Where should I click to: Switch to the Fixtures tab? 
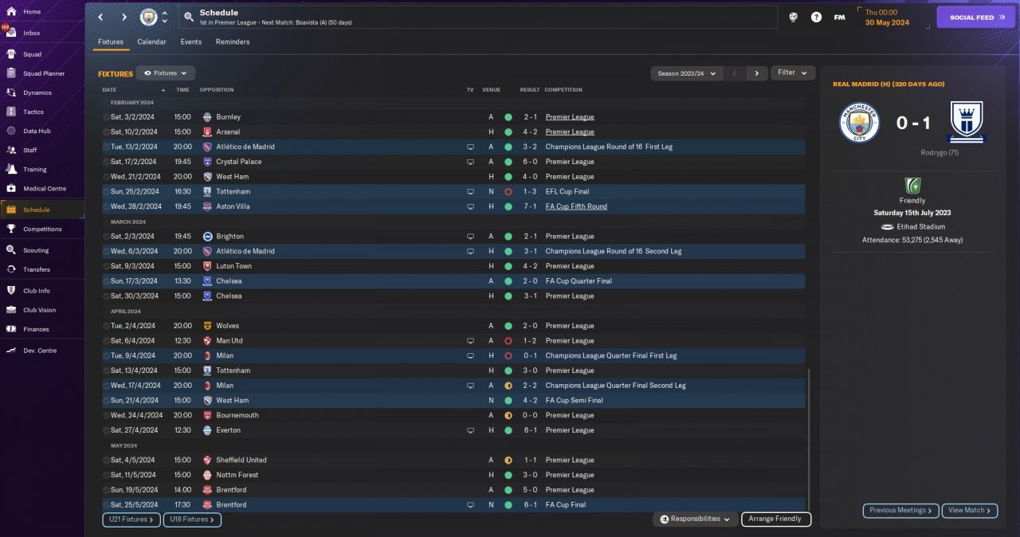(111, 41)
